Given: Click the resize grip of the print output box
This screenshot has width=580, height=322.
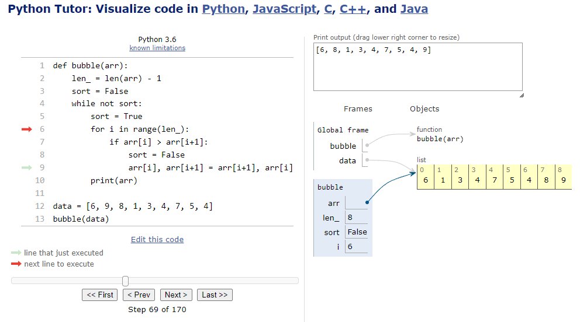Looking at the screenshot, I should pos(522,96).
